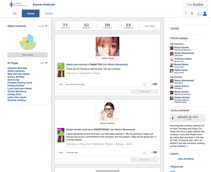Choose the IM Impressive kudos type
Image resolution: width=211 pixels, height=172 pixels.
107,26
